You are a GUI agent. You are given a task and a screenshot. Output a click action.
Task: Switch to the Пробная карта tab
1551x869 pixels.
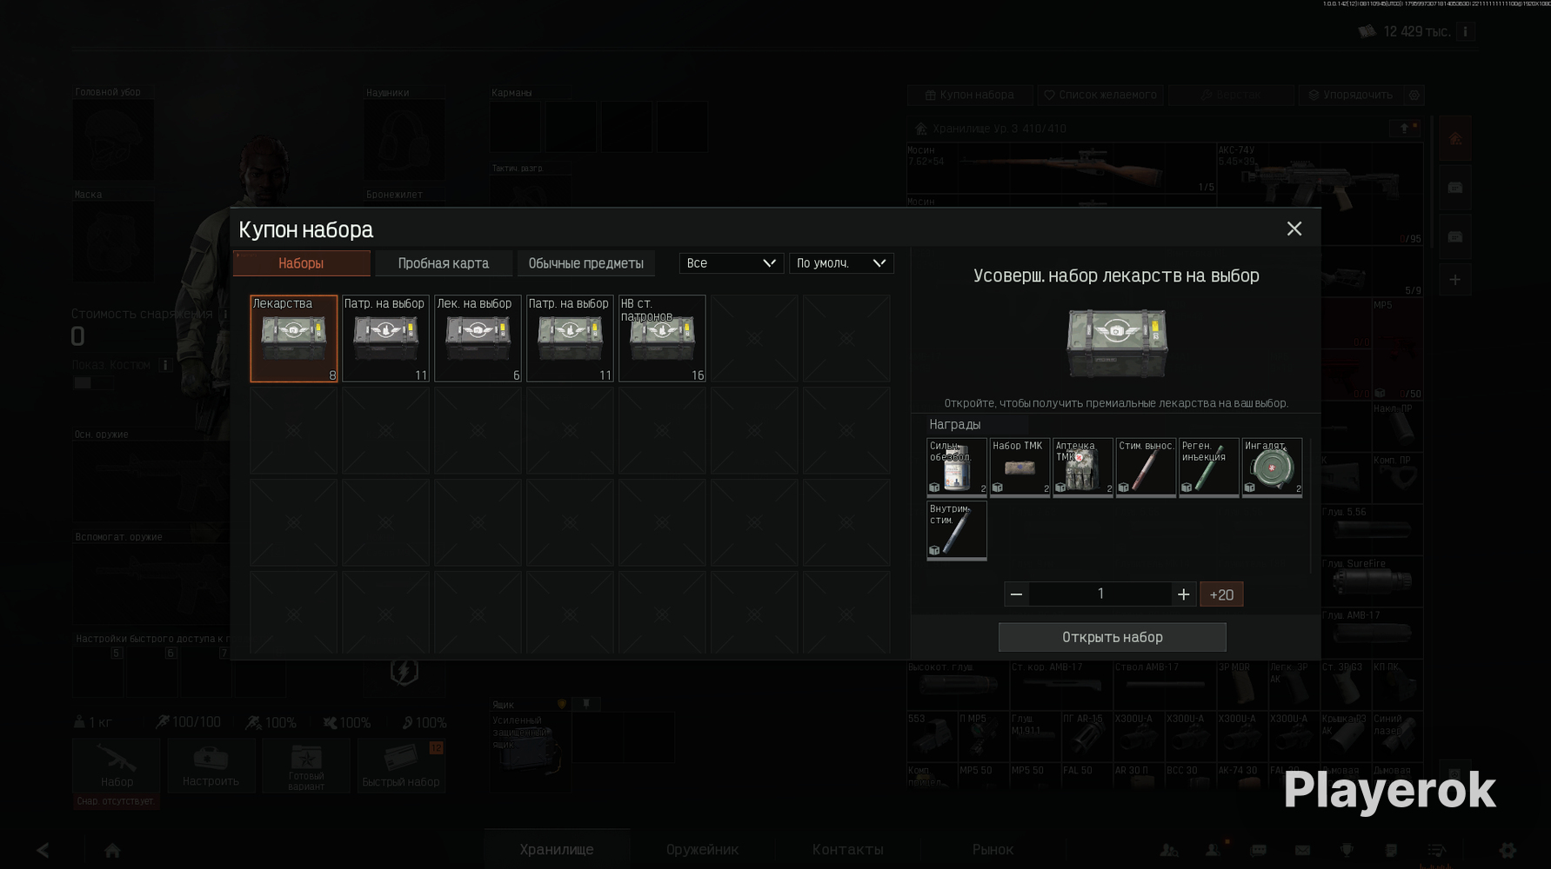[444, 263]
